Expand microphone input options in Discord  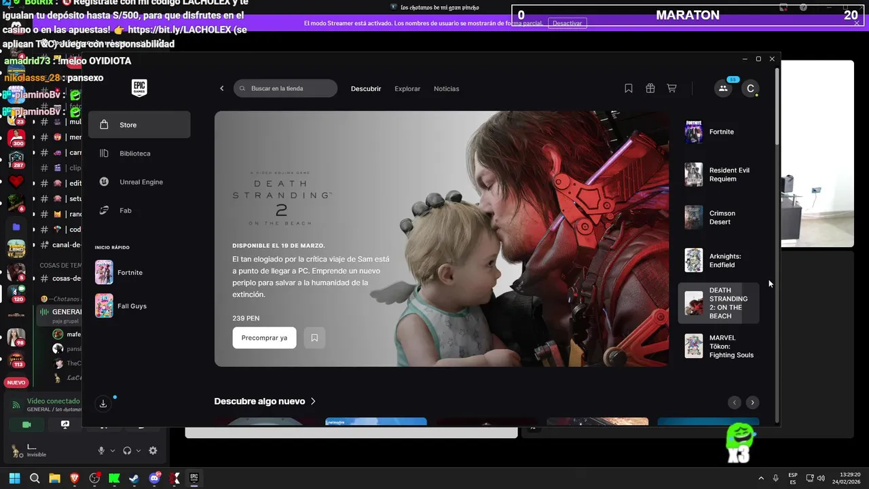point(113,450)
